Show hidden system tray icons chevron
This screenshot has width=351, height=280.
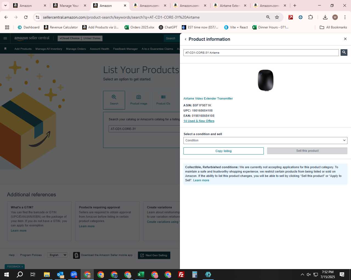[x=302, y=275]
